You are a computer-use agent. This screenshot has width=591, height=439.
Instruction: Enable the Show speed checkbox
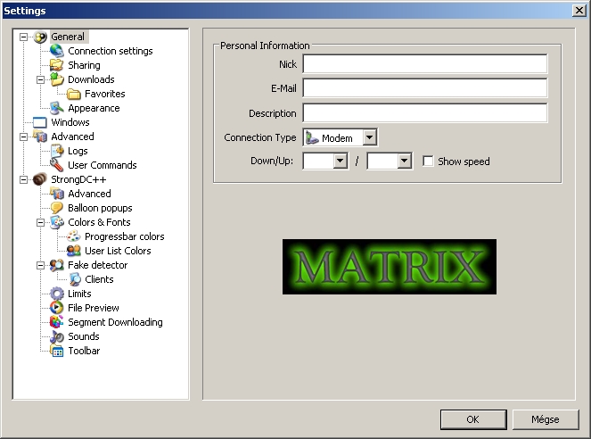(429, 162)
